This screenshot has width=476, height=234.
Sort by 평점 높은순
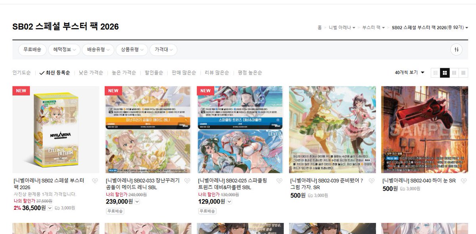[x=250, y=73]
